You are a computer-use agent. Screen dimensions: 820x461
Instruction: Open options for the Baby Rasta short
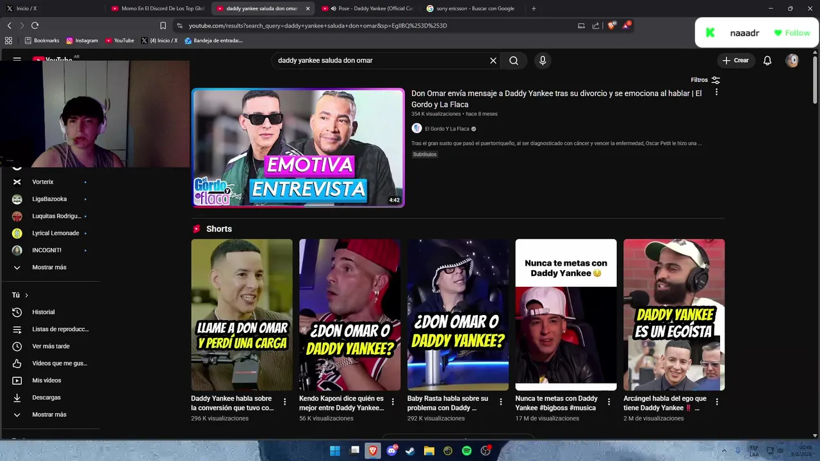pos(501,402)
